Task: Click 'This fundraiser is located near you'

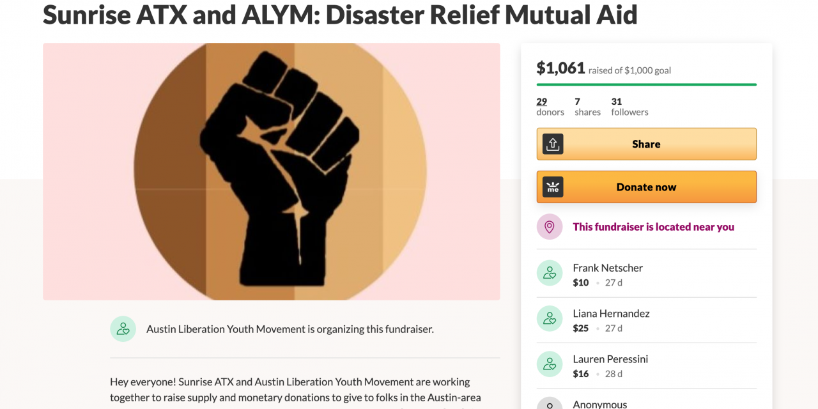Action: click(653, 227)
